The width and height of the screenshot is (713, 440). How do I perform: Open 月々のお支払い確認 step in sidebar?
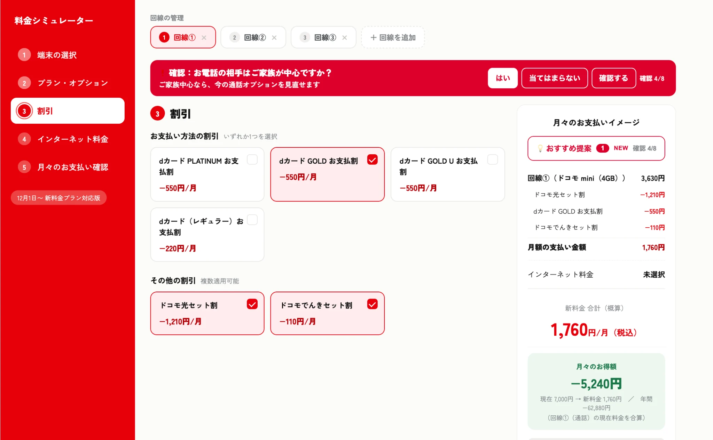coord(68,167)
